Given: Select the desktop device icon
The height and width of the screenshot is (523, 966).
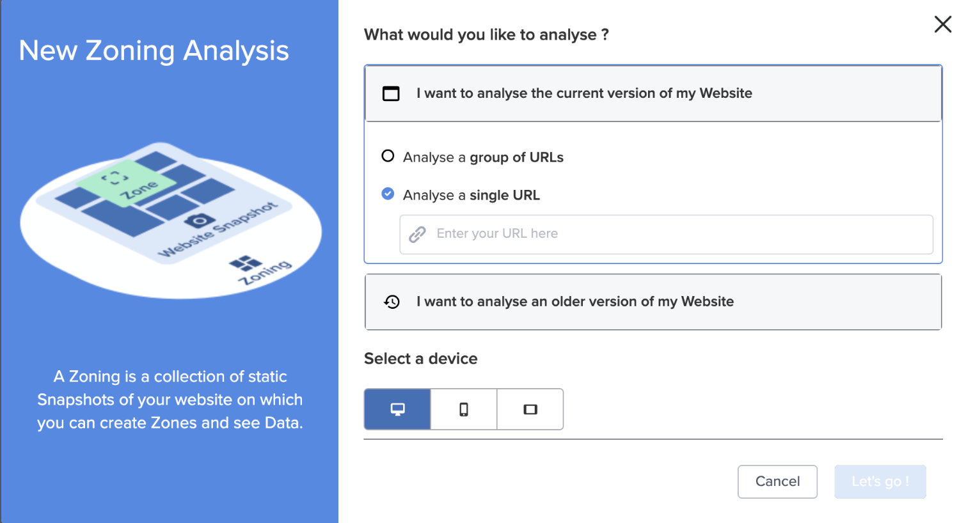Looking at the screenshot, I should coord(397,409).
